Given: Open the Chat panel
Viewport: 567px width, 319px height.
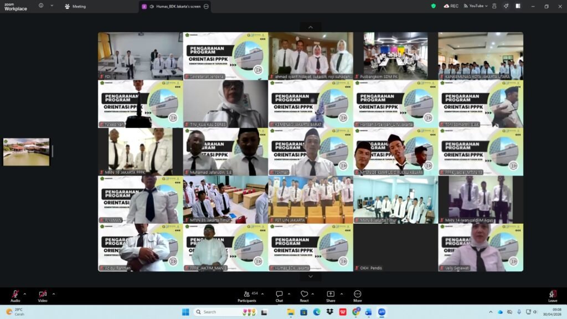Looking at the screenshot, I should pos(279,295).
